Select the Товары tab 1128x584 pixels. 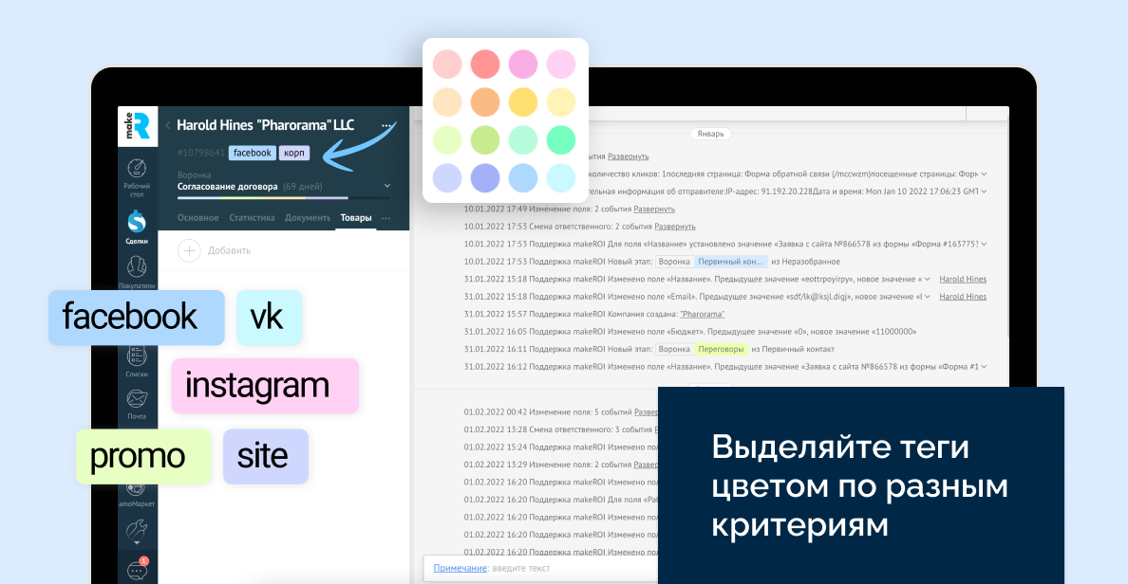coord(356,218)
